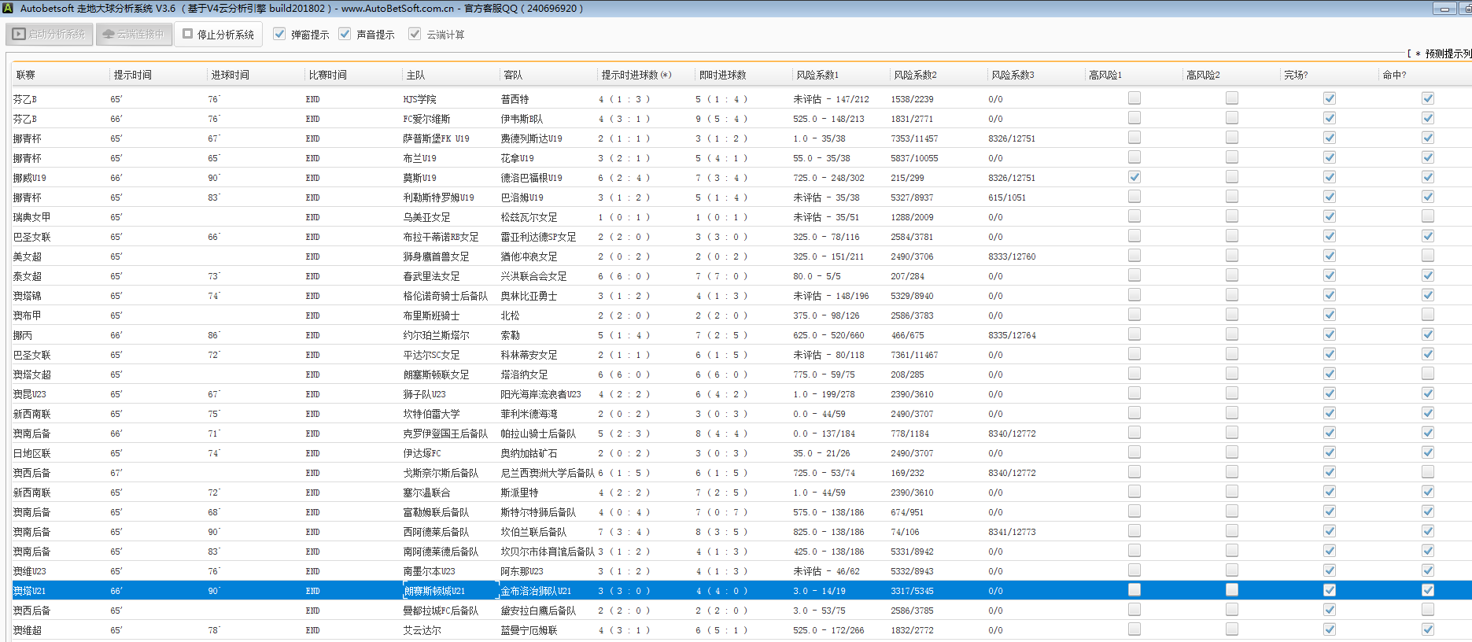Viewport: 1472px width, 642px height.
Task: Click the Autobetsoft app logo icon
Action: coord(8,8)
